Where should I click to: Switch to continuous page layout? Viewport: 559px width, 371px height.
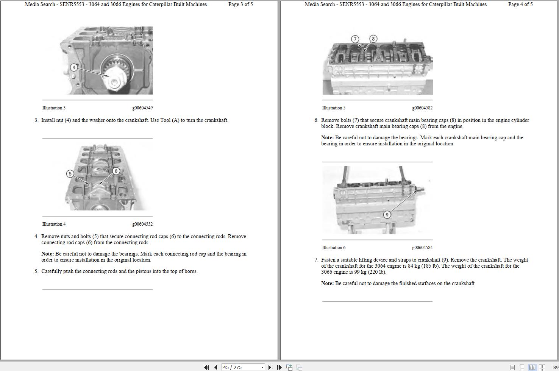pos(522,367)
